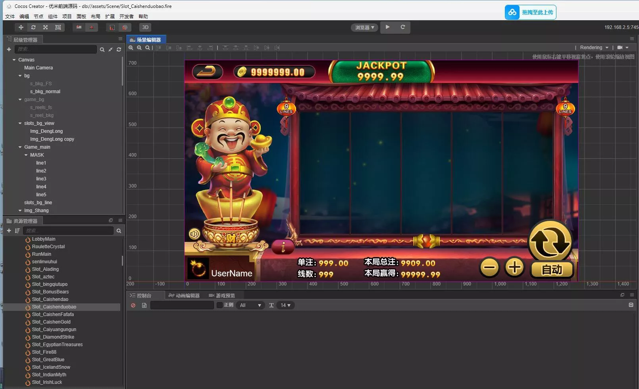Collapse the game_bg node

pyautogui.click(x=20, y=100)
